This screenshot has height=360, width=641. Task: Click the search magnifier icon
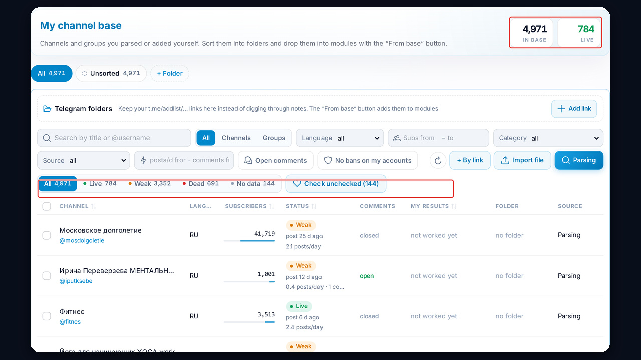point(47,138)
